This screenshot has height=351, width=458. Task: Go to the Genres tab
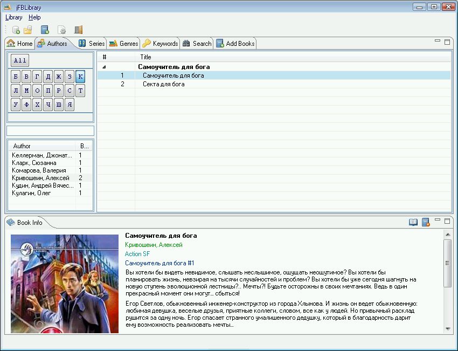(123, 44)
